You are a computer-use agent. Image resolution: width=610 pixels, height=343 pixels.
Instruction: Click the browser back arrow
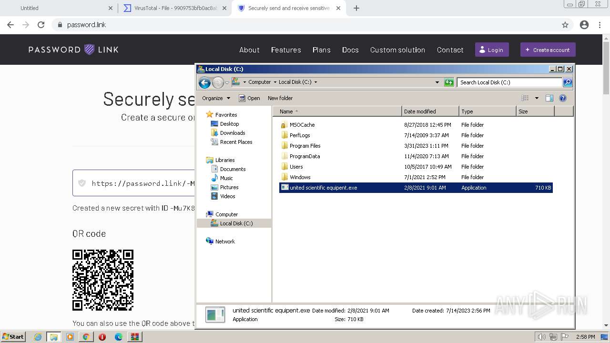(10, 25)
